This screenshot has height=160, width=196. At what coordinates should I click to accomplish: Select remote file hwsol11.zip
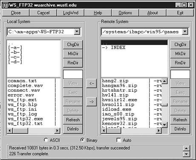pos(118,105)
